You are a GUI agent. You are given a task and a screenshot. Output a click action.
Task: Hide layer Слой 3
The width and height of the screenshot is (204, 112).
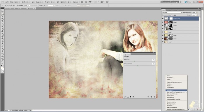click(163, 32)
